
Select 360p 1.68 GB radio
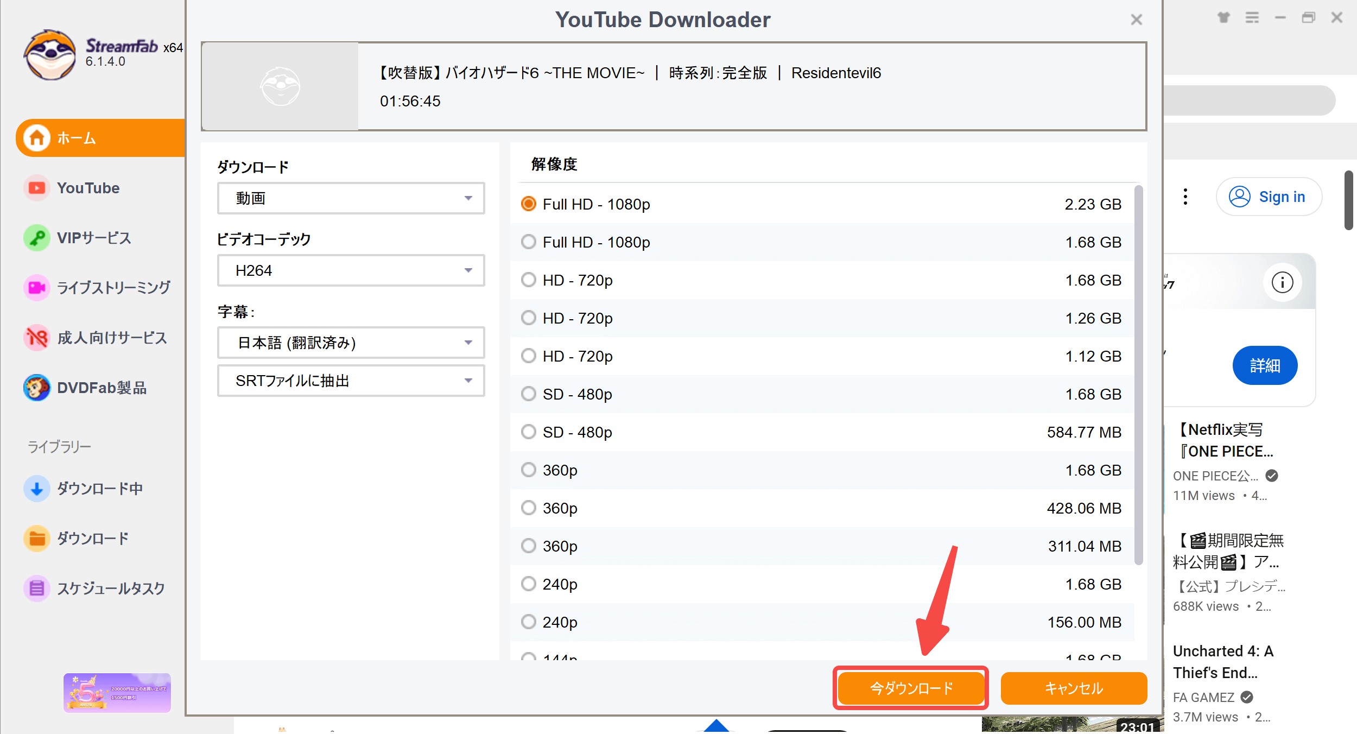(x=528, y=470)
